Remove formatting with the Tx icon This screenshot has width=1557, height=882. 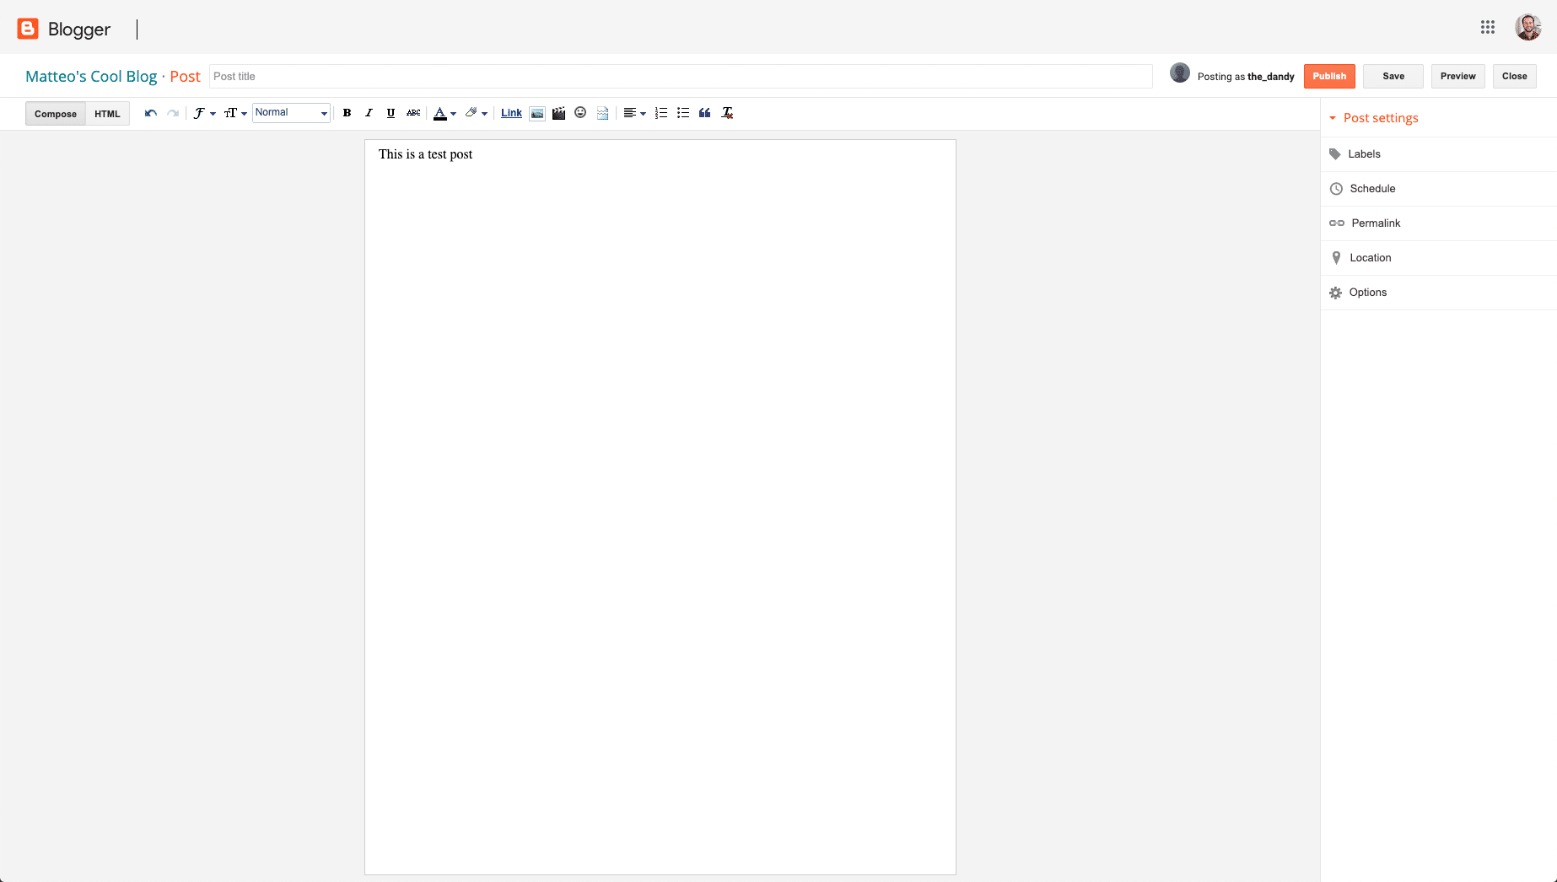pos(726,112)
